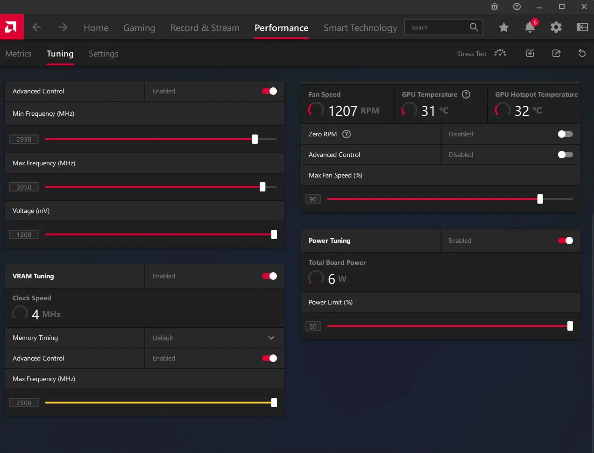
Task: Switch to the Settings sub-tab
Action: coord(104,54)
